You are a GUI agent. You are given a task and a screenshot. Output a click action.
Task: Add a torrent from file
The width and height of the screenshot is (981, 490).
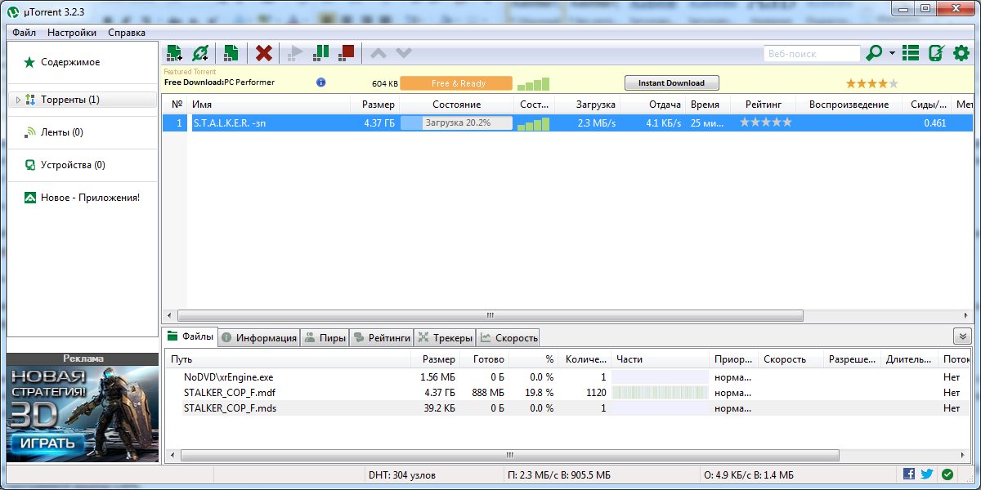click(173, 53)
